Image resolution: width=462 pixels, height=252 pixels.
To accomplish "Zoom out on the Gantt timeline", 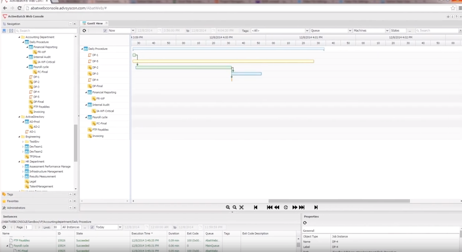I will point(235,207).
